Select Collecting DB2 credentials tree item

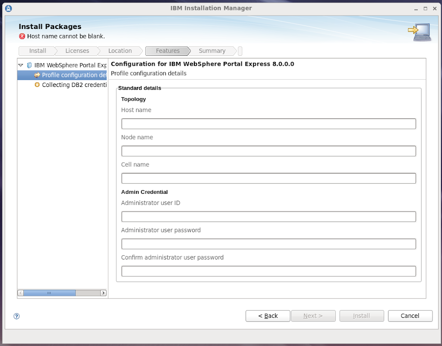[74, 85]
